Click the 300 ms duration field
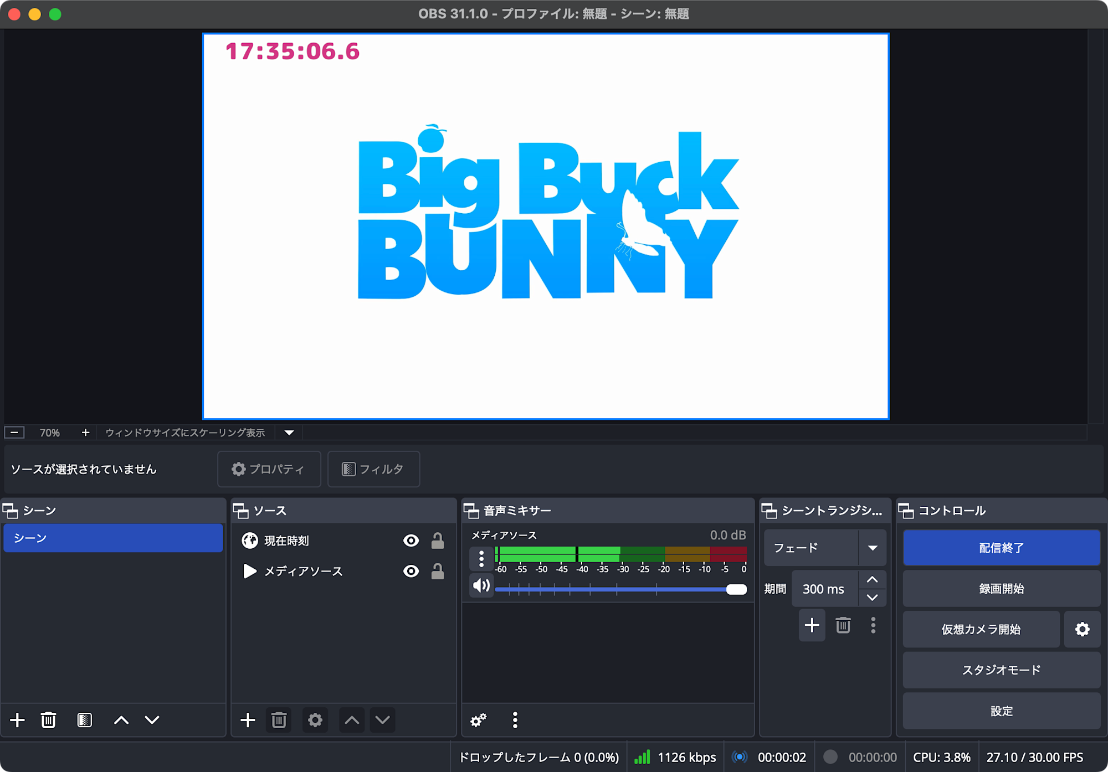Viewport: 1108px width, 772px height. click(825, 589)
